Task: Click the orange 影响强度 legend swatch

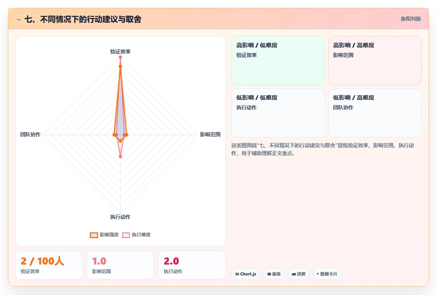Action: click(x=94, y=235)
